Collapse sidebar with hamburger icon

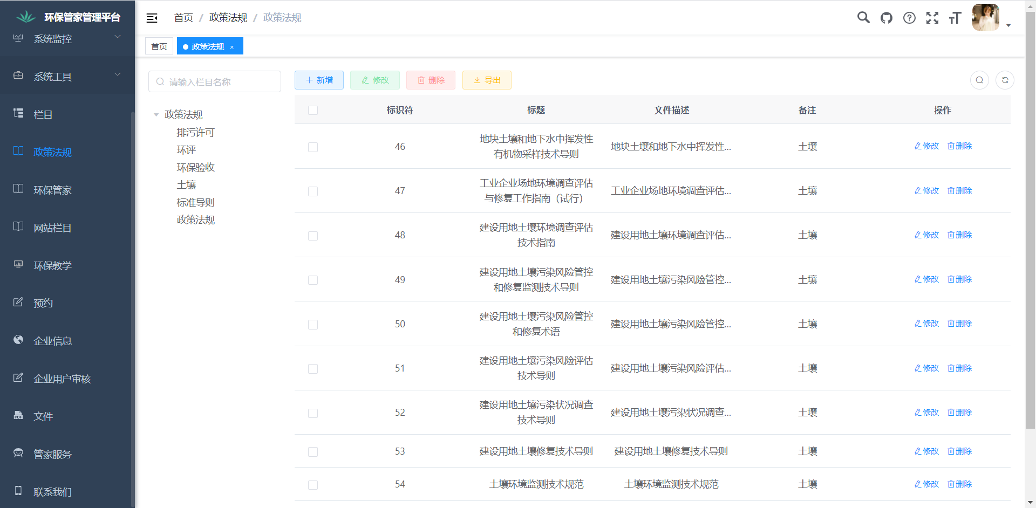tap(152, 18)
